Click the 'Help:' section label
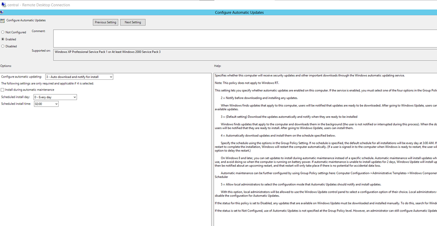 point(218,66)
